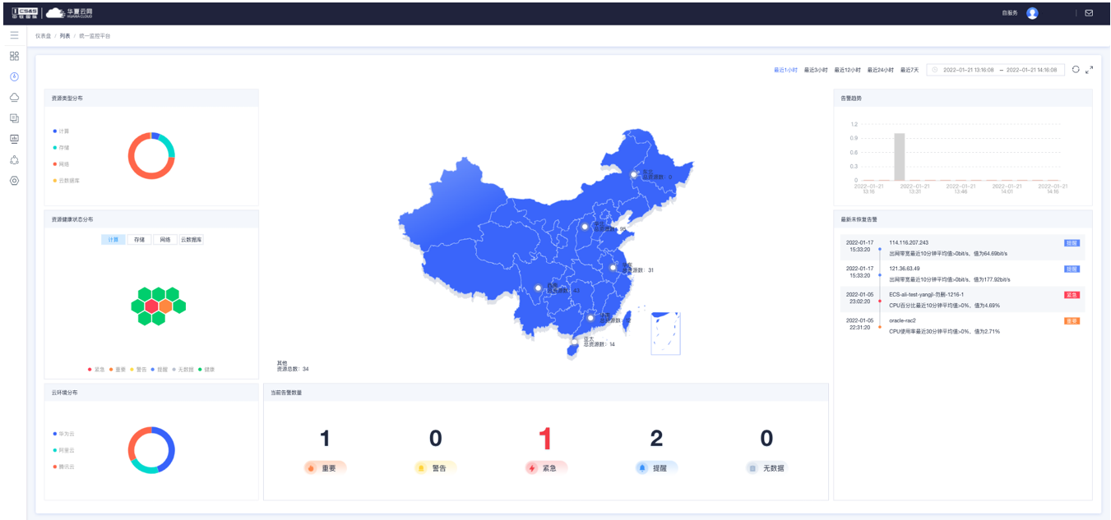Image resolution: width=1111 pixels, height=520 pixels.
Task: Click the red hexagon in health map
Action: click(151, 306)
